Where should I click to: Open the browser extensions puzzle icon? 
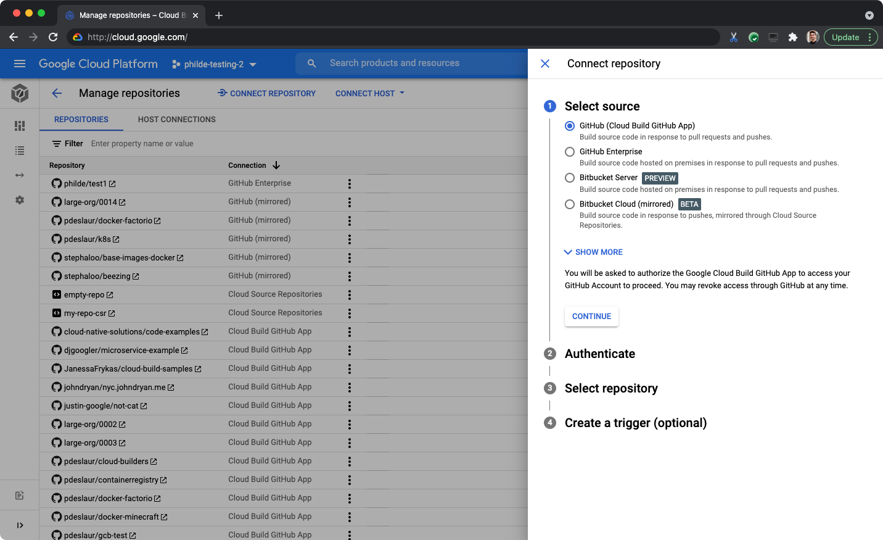coord(793,37)
